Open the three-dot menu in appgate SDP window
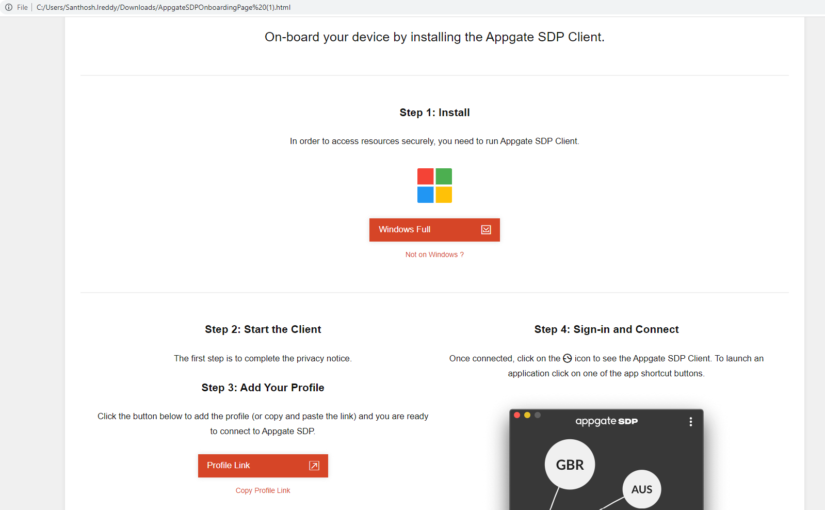 691,421
